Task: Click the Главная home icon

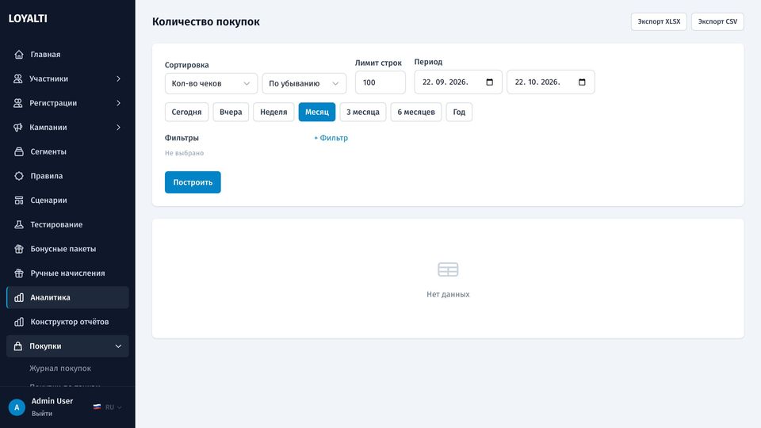Action: click(x=19, y=55)
